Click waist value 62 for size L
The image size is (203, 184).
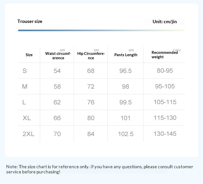[x=57, y=102]
